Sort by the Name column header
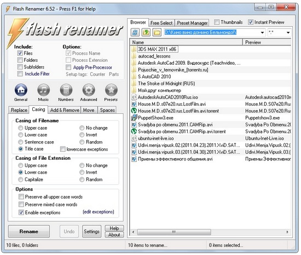 click(187, 42)
